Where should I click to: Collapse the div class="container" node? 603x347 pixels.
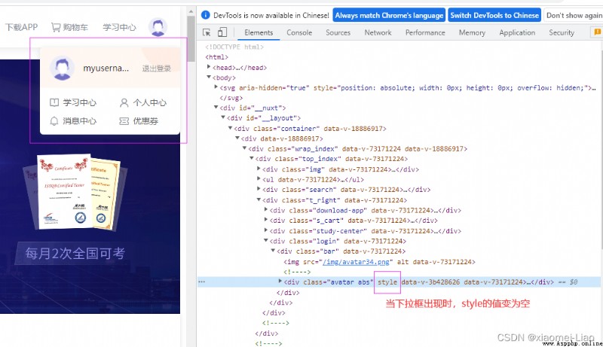click(231, 128)
